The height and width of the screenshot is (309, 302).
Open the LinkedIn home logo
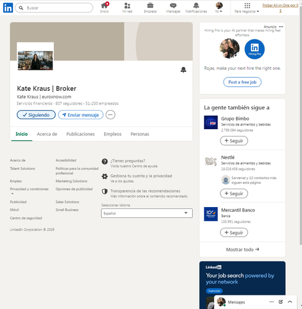pyautogui.click(x=8, y=8)
